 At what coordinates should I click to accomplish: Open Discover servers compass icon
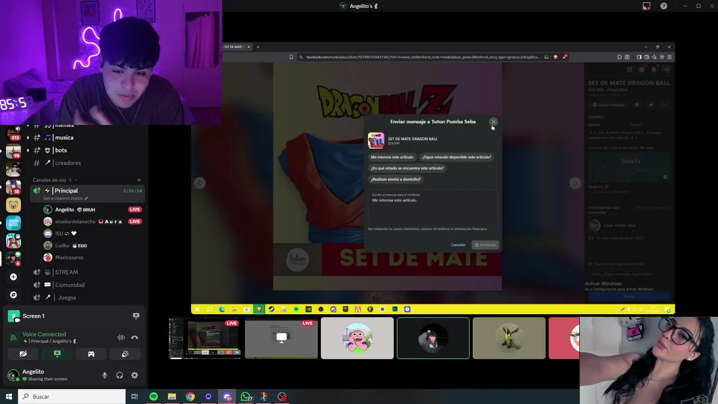tap(13, 295)
